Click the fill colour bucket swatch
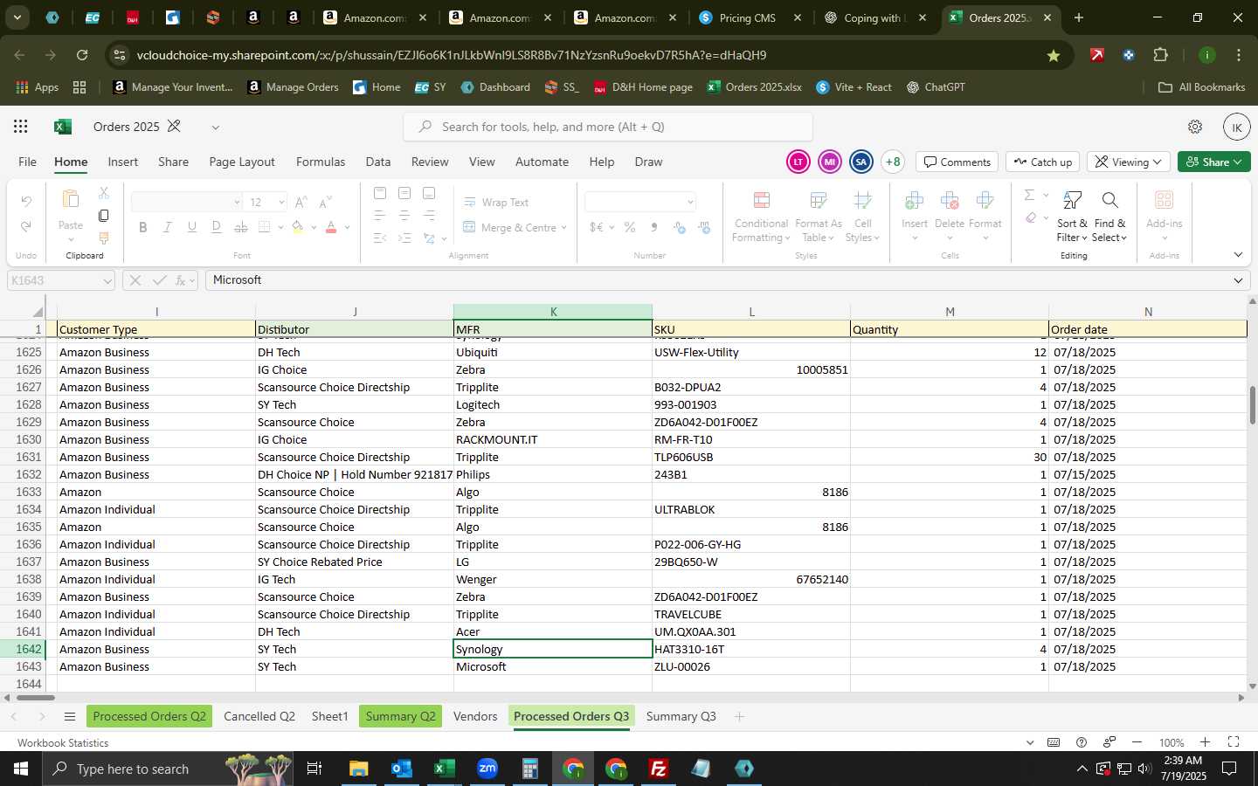The image size is (1258, 786). click(298, 227)
